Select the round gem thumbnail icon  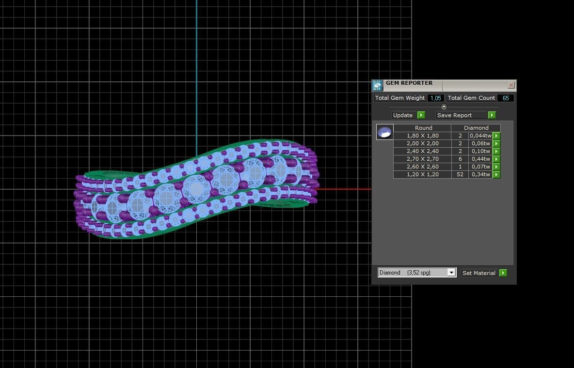384,132
